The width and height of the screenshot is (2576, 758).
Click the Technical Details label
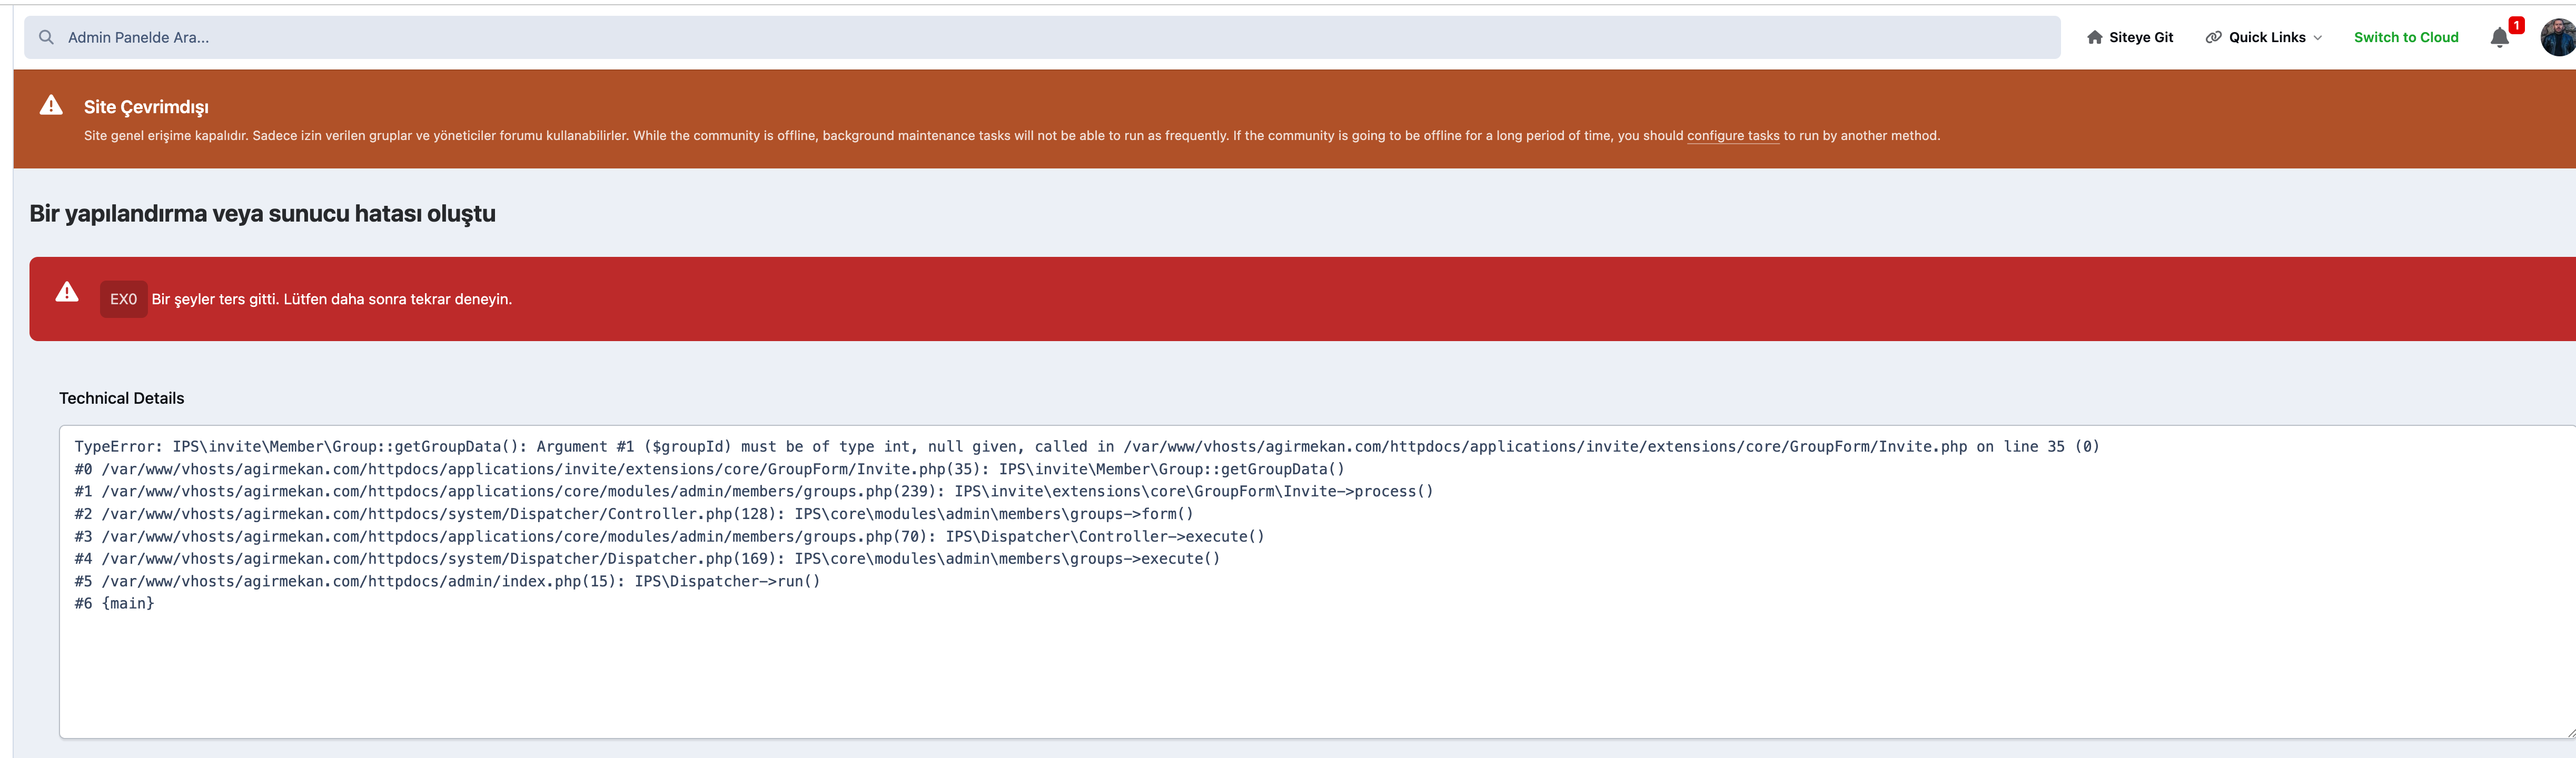(121, 398)
